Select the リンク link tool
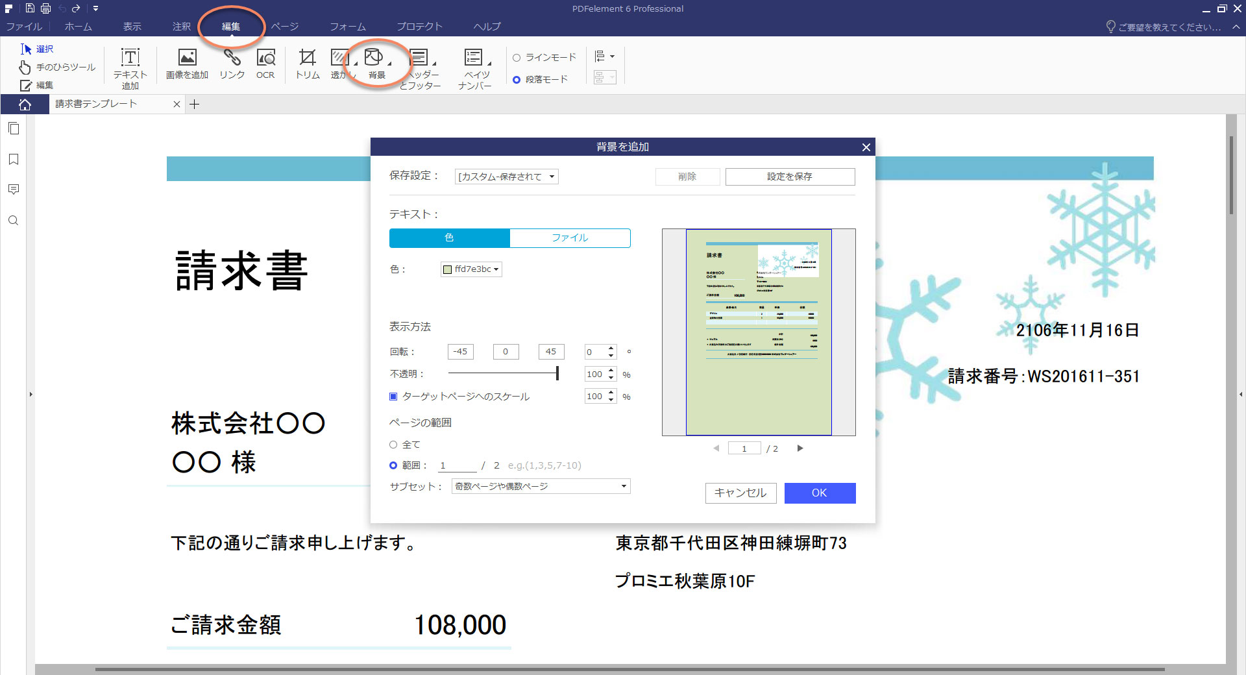The width and height of the screenshot is (1246, 675). (x=232, y=64)
